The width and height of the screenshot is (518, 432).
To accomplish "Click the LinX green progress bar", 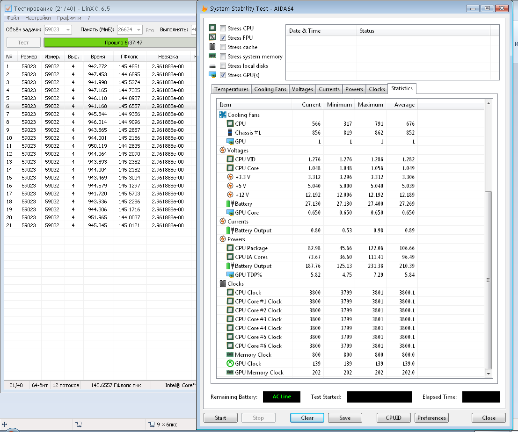I will coord(120,43).
